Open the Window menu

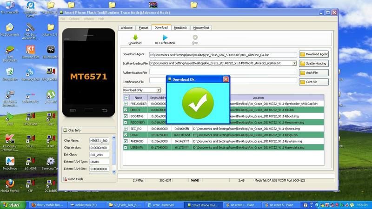[89, 19]
